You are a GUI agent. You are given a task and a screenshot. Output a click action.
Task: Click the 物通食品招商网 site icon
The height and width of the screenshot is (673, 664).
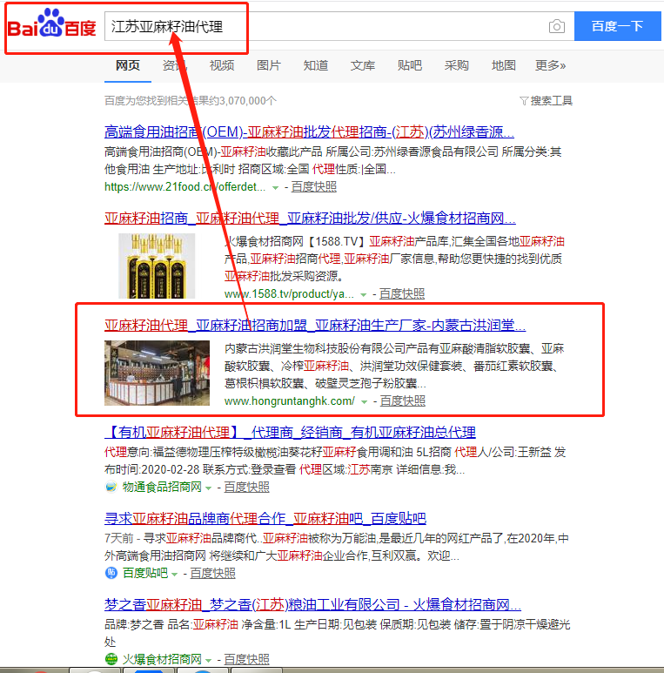(x=111, y=487)
